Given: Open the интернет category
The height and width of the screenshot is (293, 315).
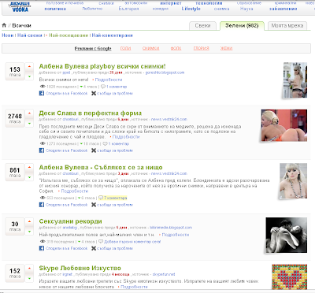Looking at the screenshot, I should point(171,3).
